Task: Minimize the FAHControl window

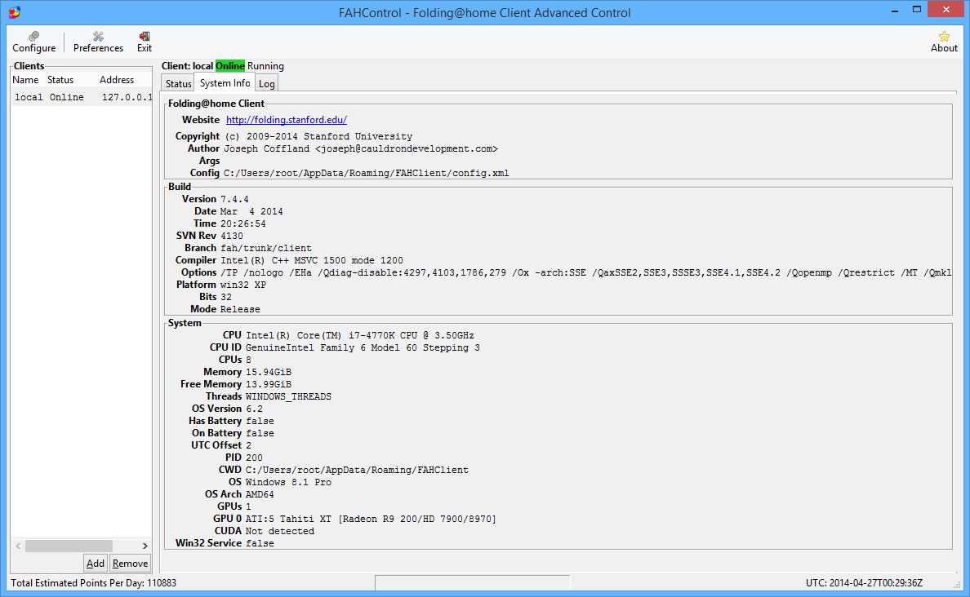Action: point(895,10)
